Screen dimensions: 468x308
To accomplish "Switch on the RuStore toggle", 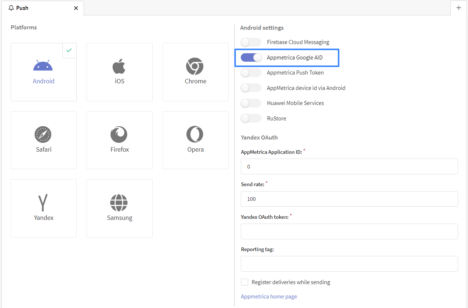I will click(251, 119).
